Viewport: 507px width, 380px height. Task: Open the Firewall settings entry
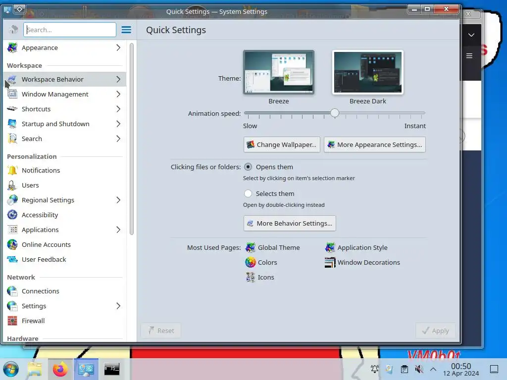[65, 321]
